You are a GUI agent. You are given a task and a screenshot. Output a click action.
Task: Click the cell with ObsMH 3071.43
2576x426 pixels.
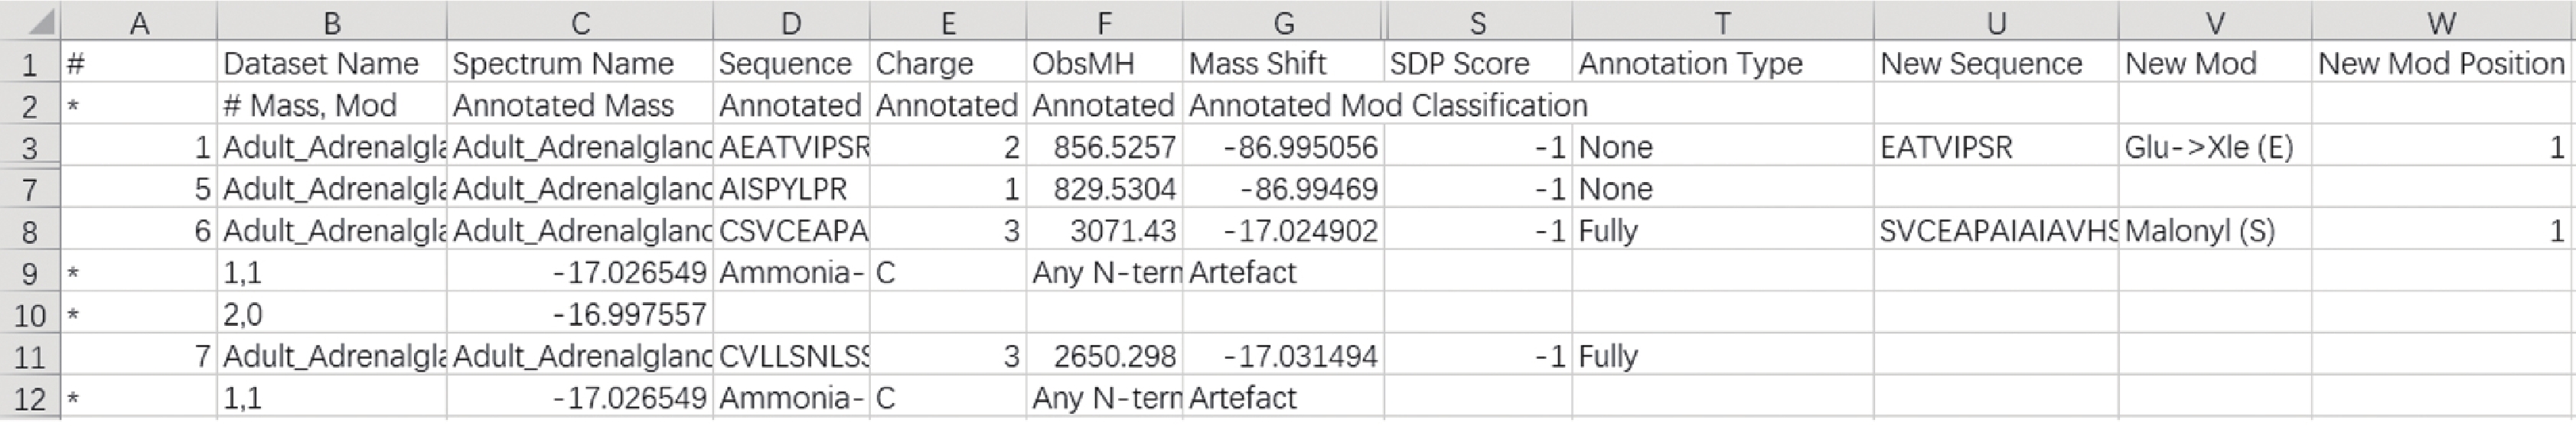(x=1104, y=231)
